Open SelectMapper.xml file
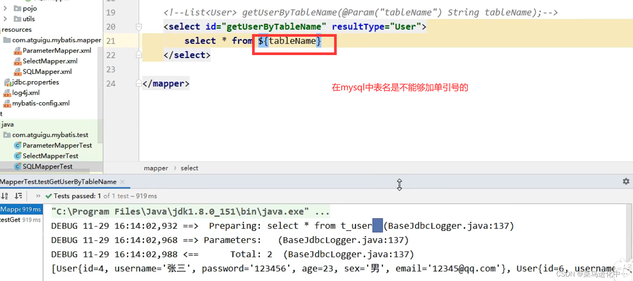Viewport: 633px width, 281px height. tap(50, 61)
